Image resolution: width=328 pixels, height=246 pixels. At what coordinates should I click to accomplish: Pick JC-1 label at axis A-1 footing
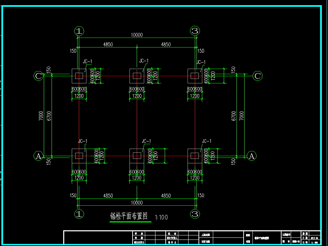click(x=83, y=141)
